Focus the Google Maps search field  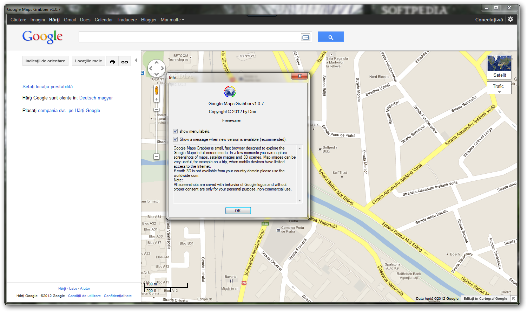[190, 37]
